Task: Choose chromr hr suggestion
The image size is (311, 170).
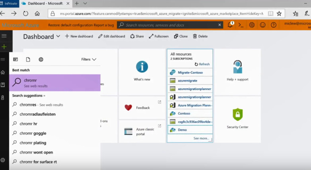Action: 55,124
